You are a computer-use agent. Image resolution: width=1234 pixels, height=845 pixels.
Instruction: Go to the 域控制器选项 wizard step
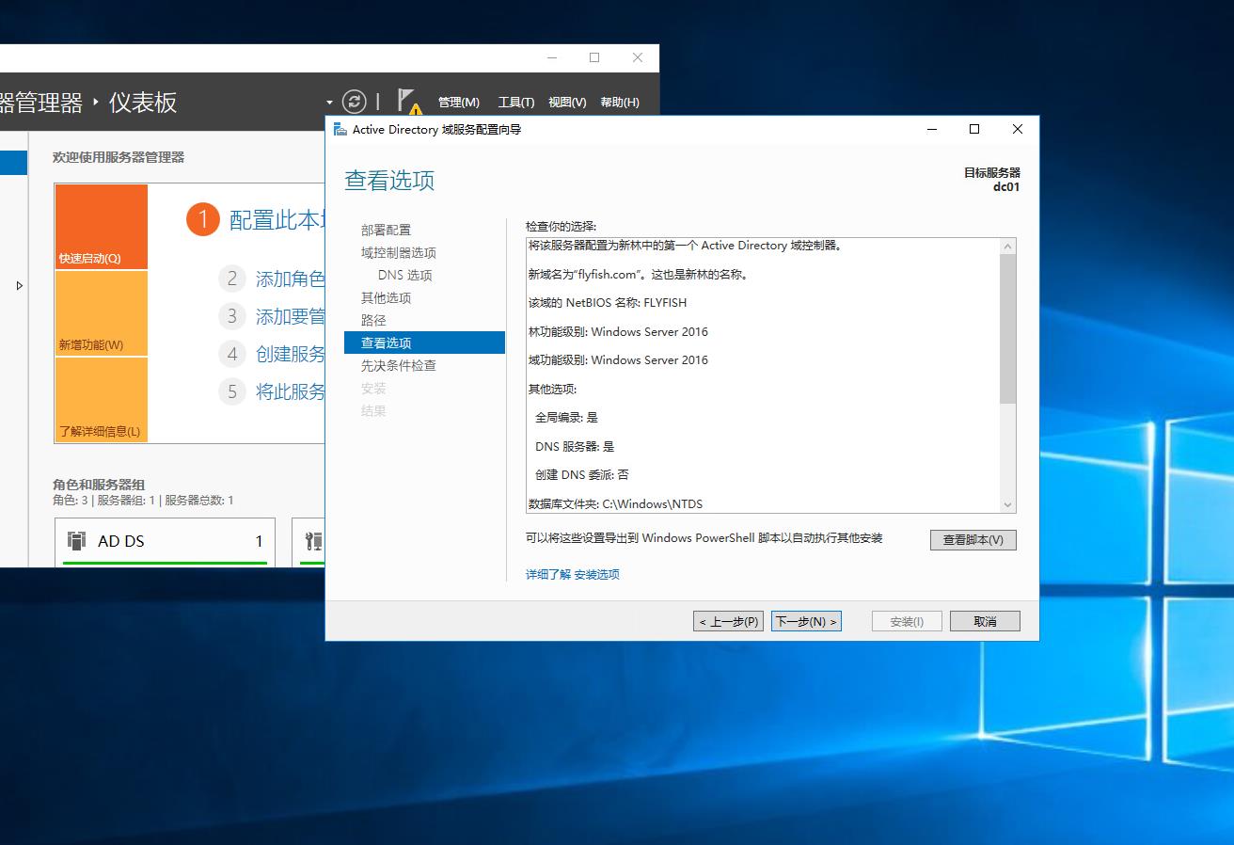[399, 252]
